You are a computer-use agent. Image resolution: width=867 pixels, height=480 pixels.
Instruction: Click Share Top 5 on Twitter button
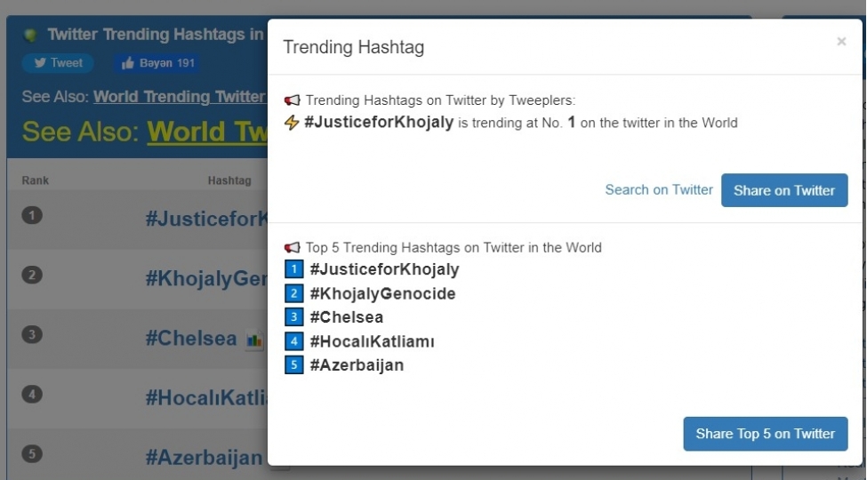pos(766,434)
